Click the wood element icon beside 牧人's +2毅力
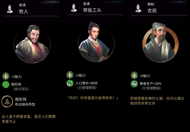Viewport: 190px width, 132px height. [6, 76]
